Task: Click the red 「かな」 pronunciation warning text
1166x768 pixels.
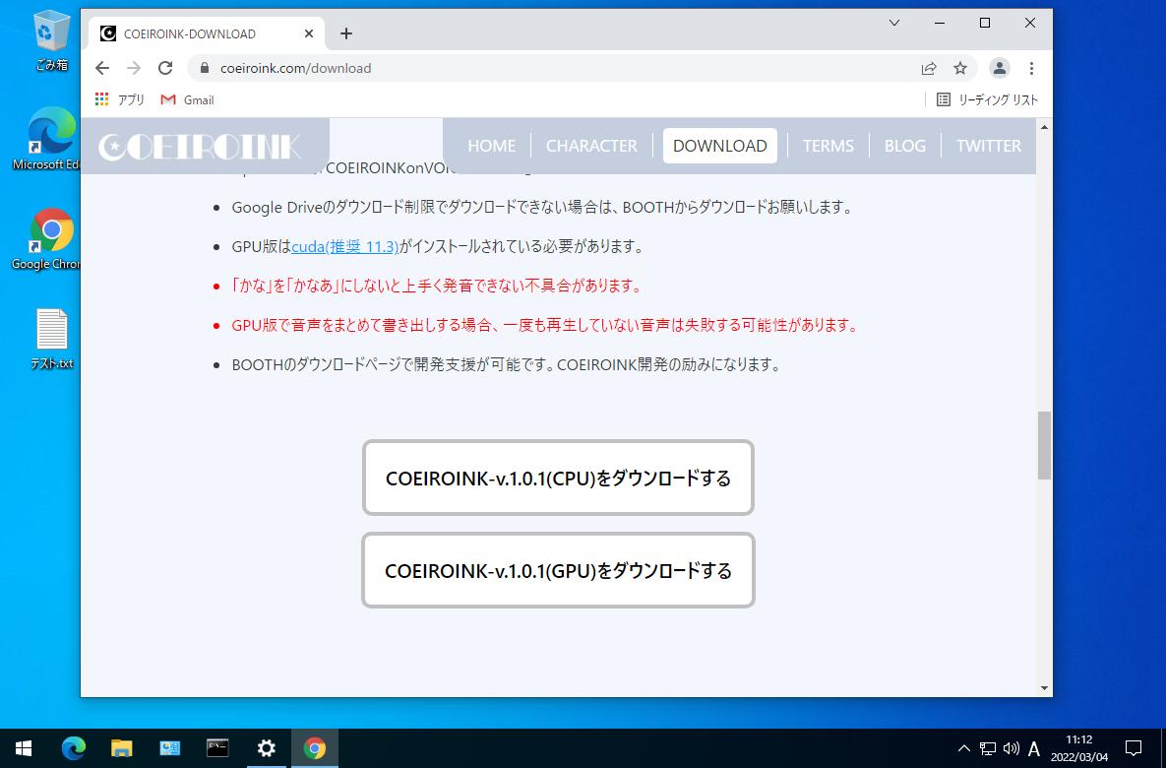Action: (437, 286)
